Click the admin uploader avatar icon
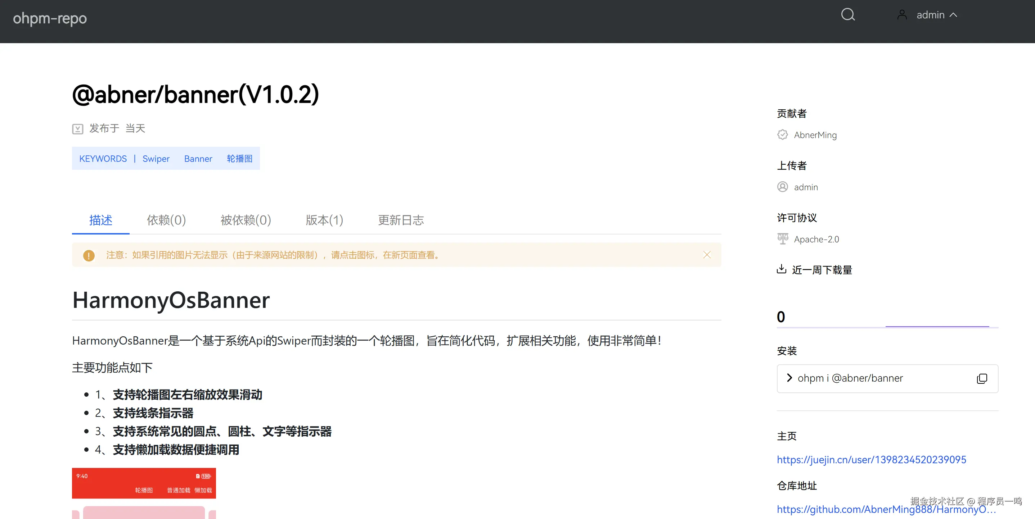The width and height of the screenshot is (1035, 519). [782, 187]
